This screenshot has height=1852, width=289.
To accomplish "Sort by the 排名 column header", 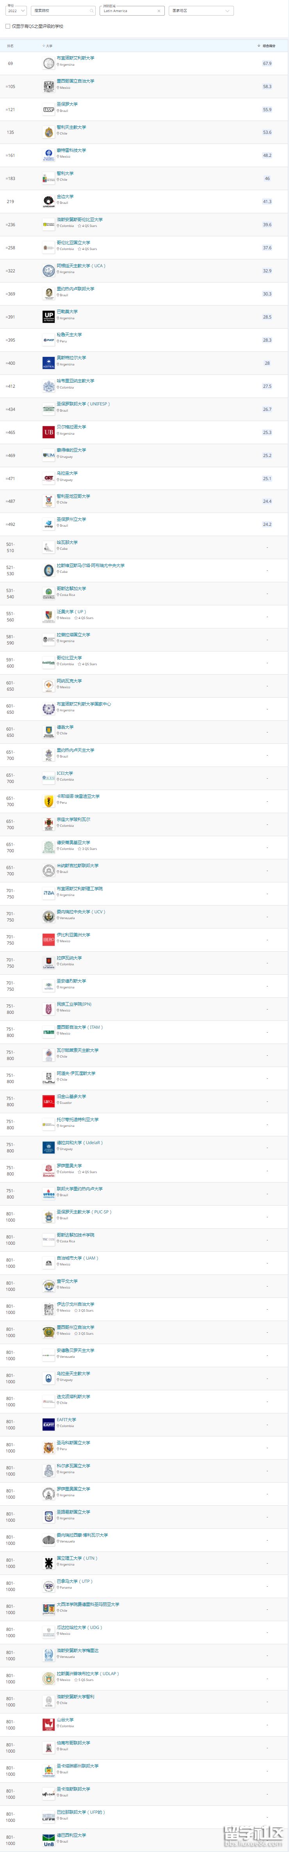I will coord(10,45).
